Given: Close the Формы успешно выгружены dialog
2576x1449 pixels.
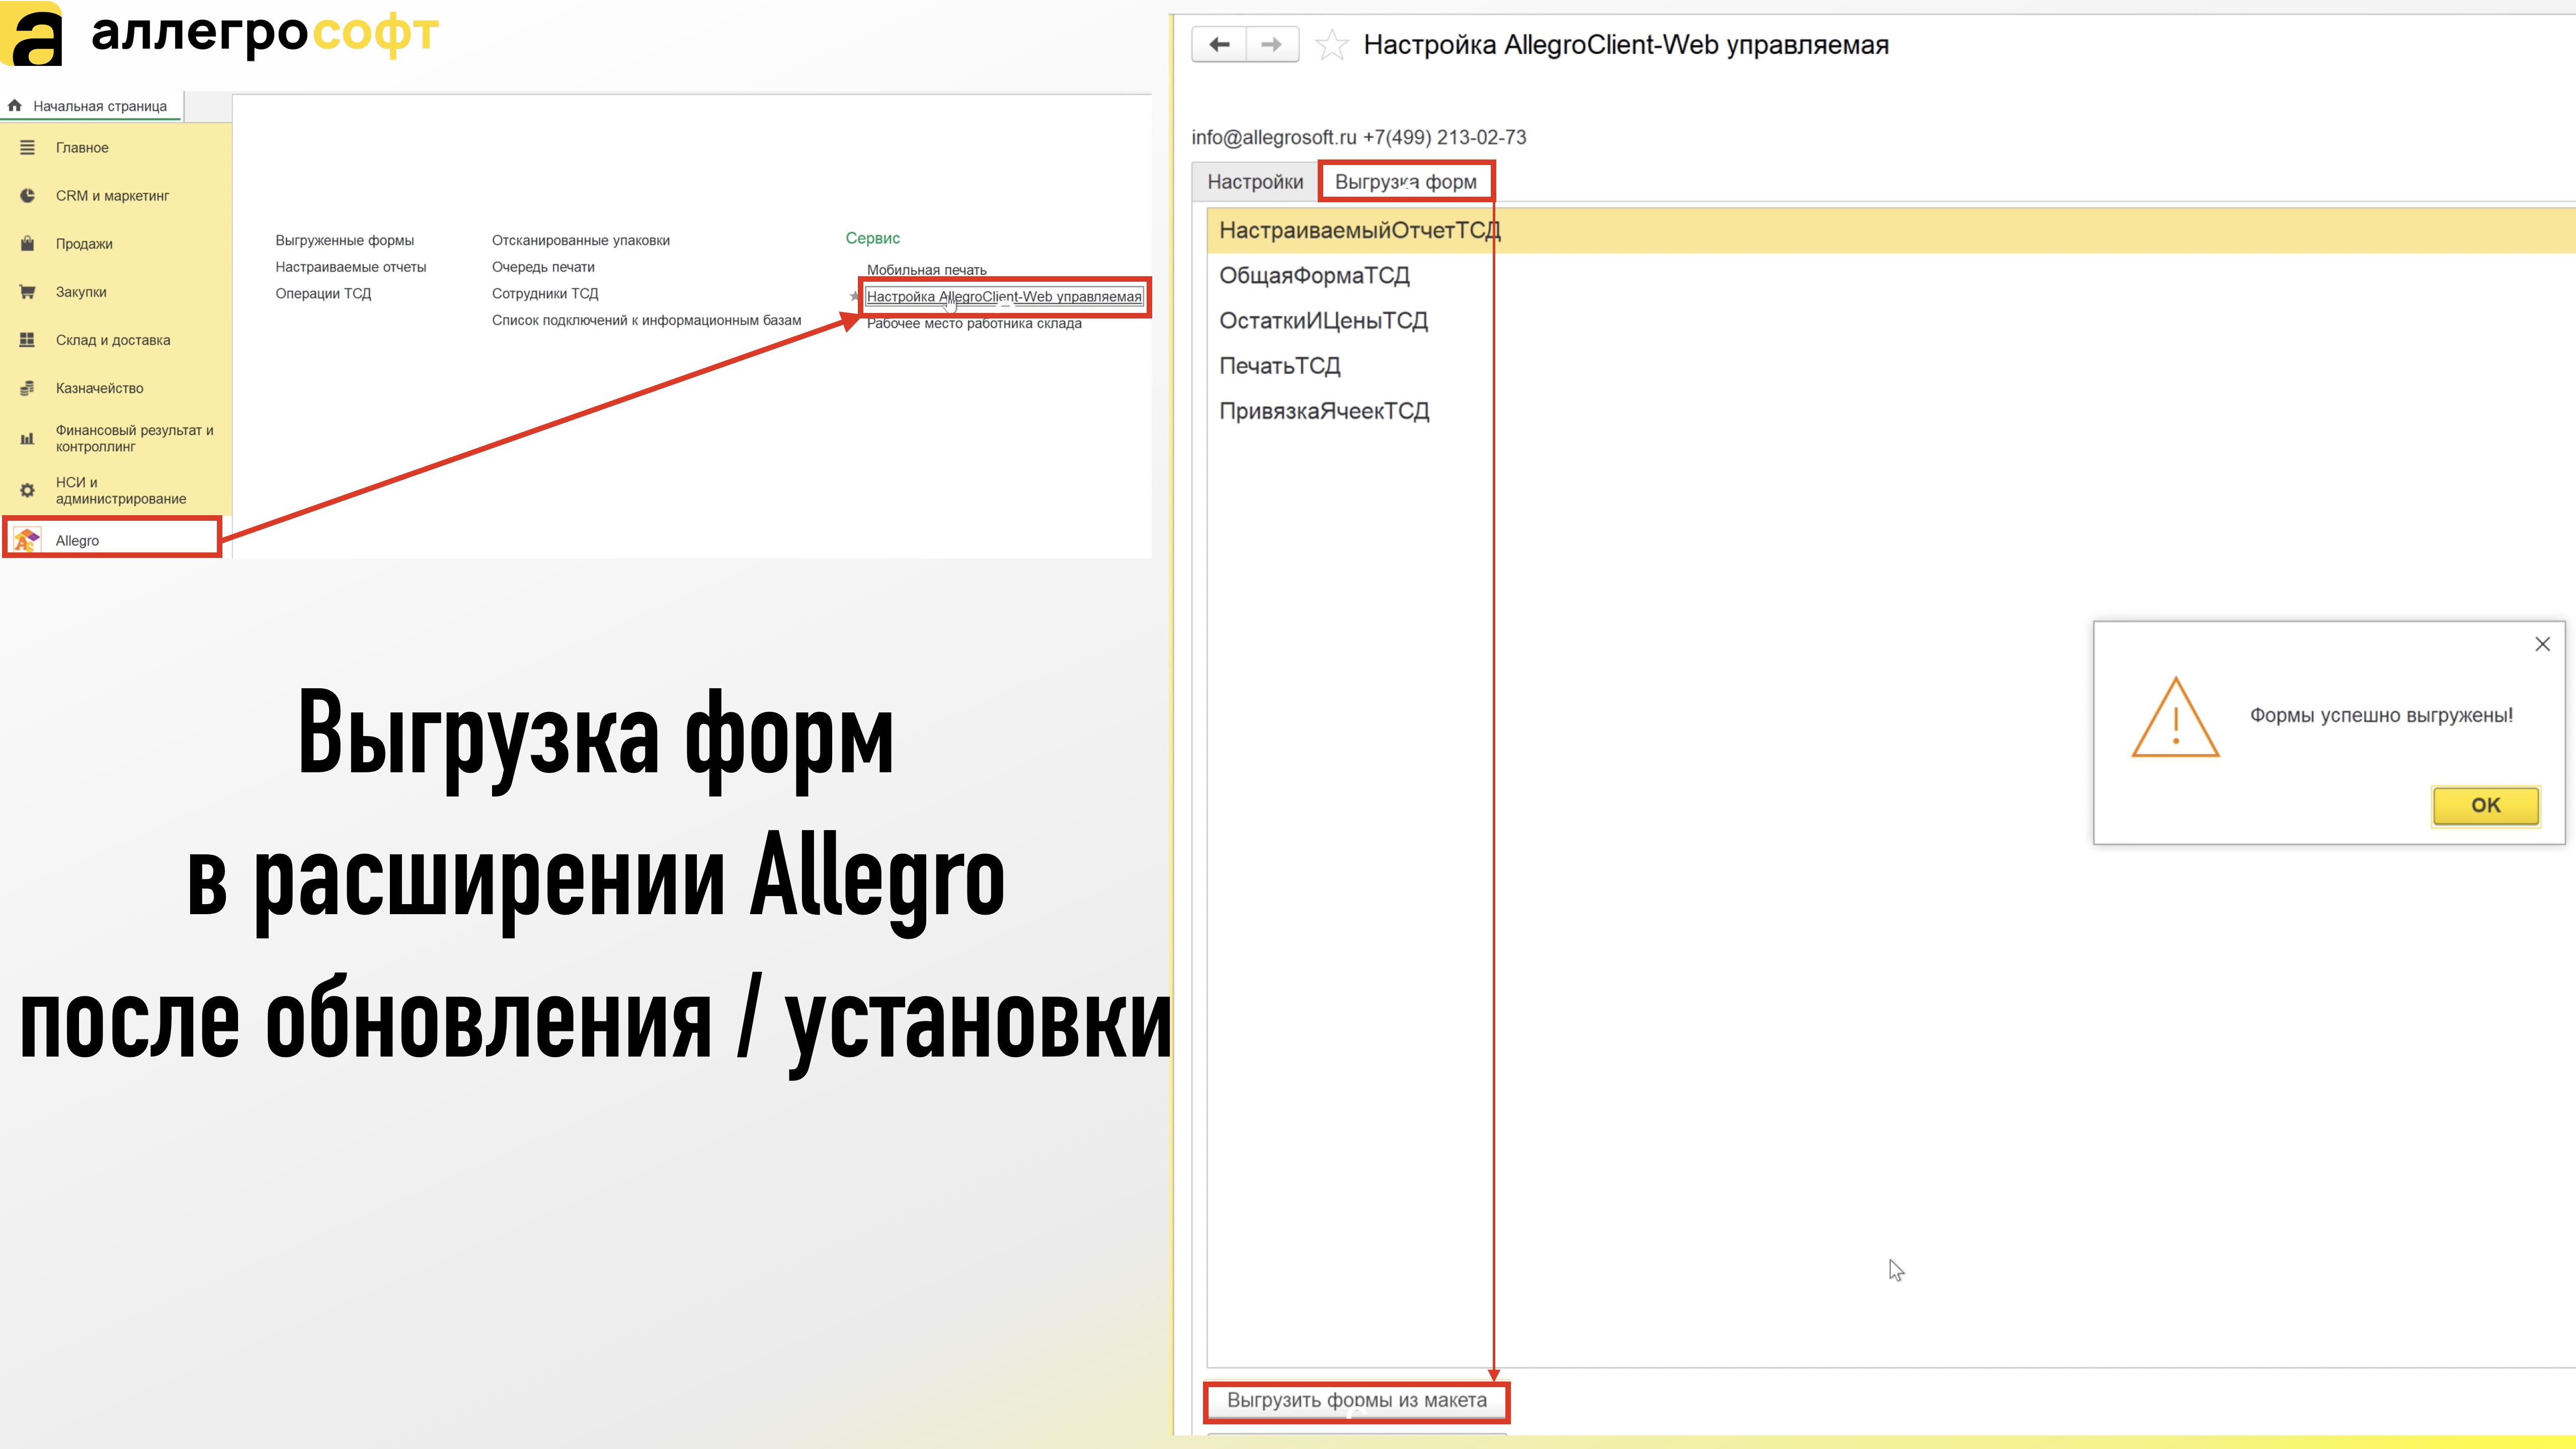Looking at the screenshot, I should click(x=2543, y=644).
